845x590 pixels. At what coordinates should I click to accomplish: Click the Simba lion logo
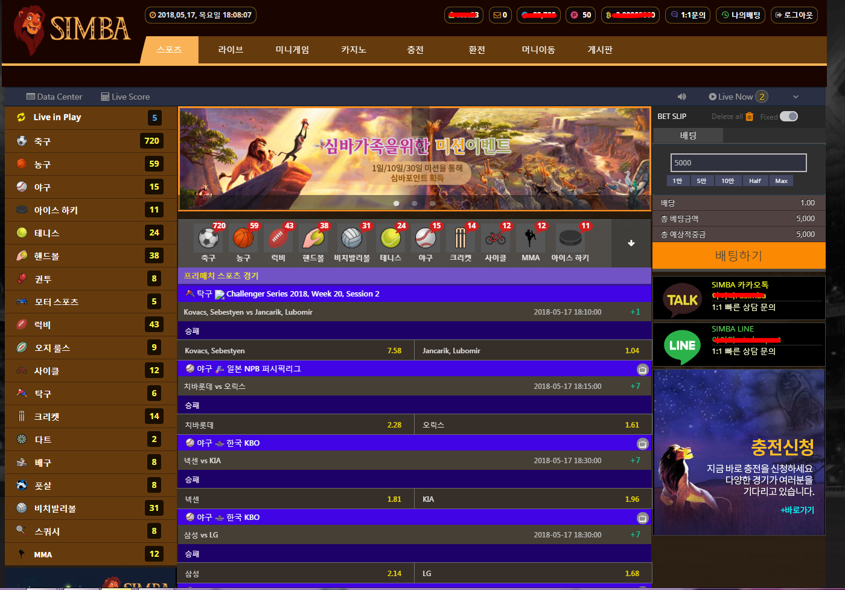pyautogui.click(x=72, y=30)
